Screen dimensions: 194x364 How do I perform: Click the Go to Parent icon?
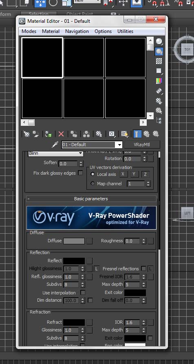point(146,134)
